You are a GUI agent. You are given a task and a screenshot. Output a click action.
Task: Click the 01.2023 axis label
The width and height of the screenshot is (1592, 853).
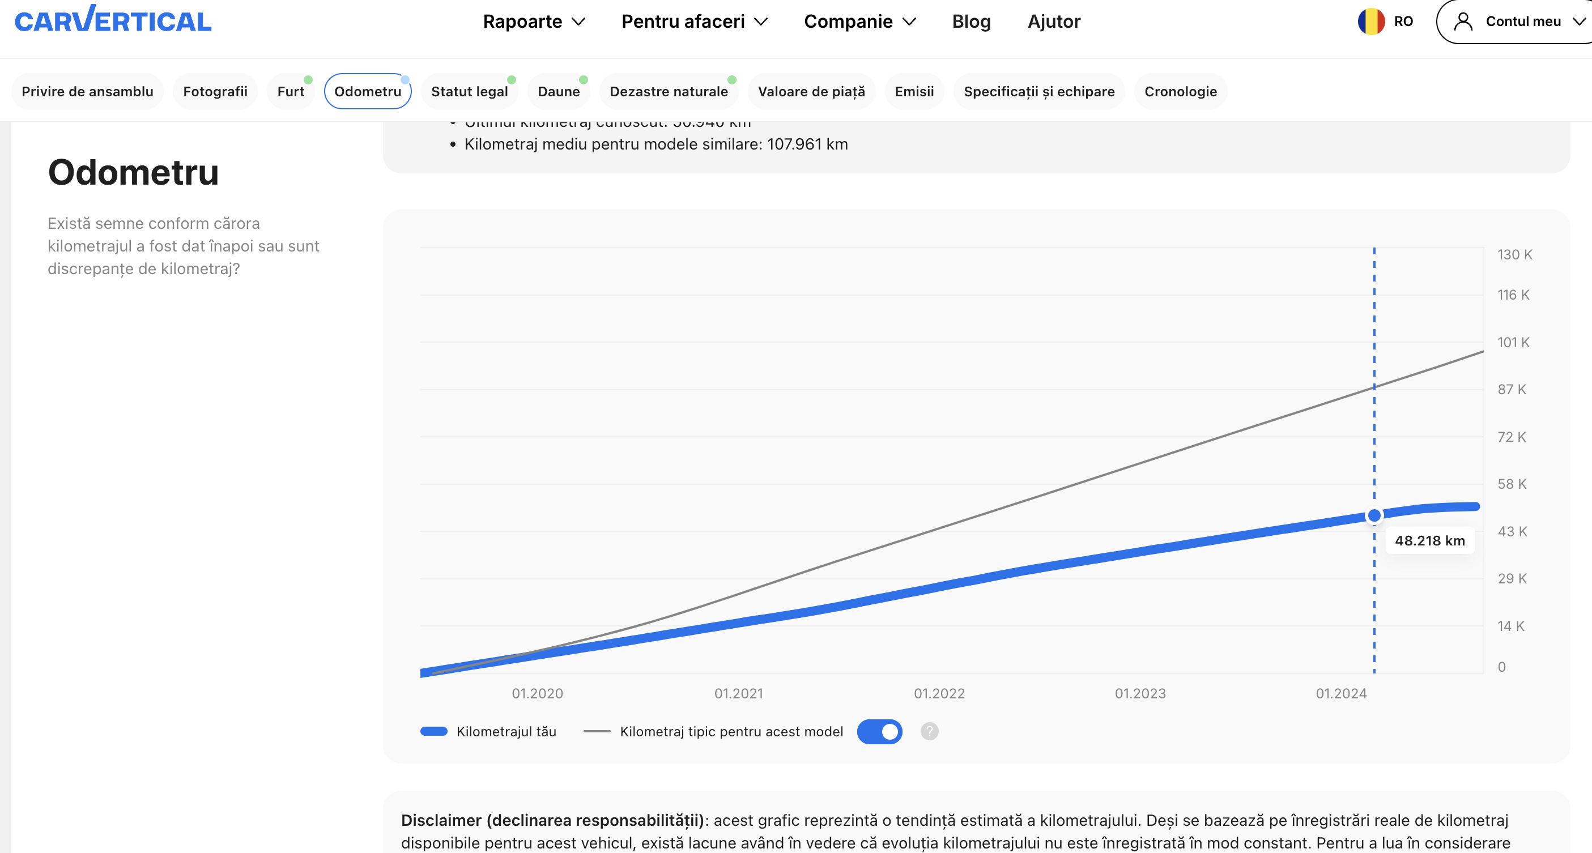pos(1140,693)
